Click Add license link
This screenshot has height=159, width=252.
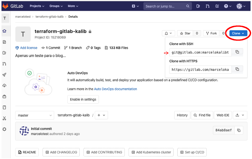click(26, 48)
